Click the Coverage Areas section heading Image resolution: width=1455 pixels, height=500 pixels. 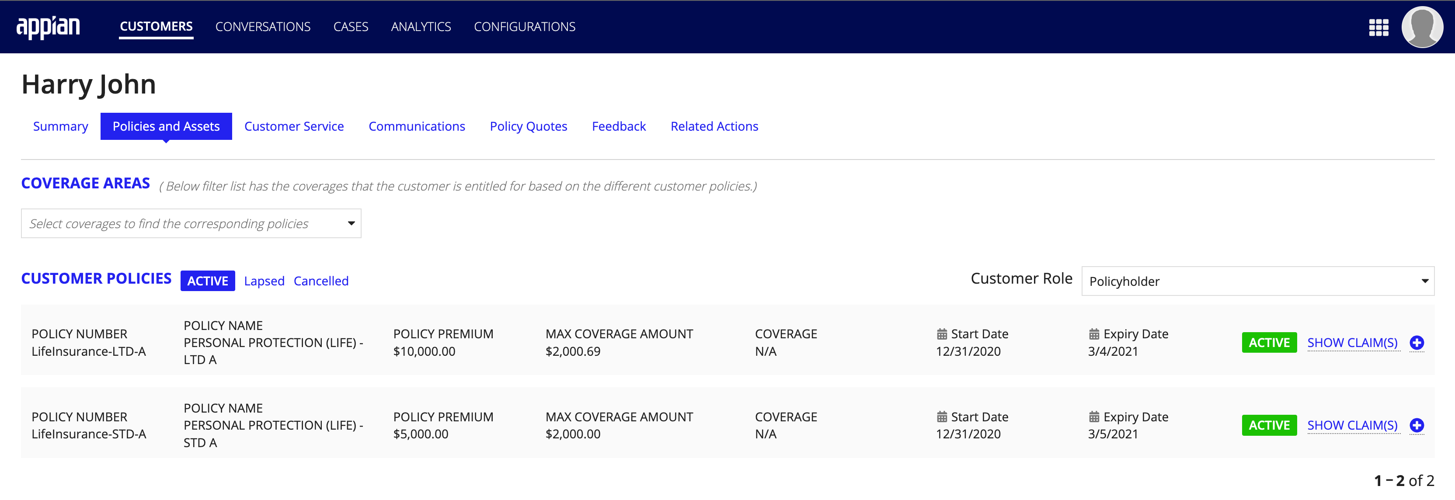tap(85, 184)
